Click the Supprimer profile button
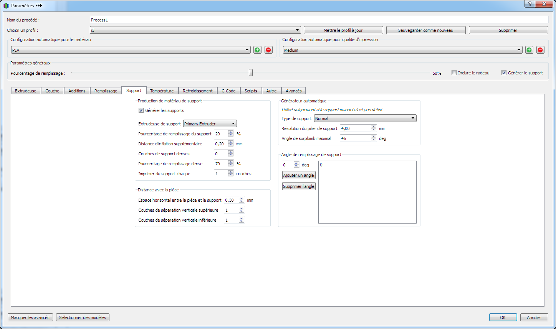Screen dimensions: 556x329 [x=508, y=30]
